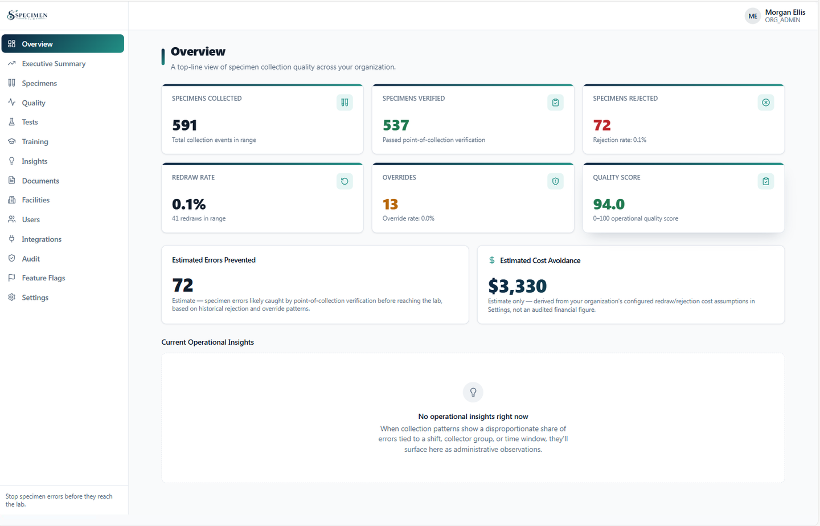Click the $3,330 cost avoidance figure
Image resolution: width=820 pixels, height=526 pixels.
pyautogui.click(x=517, y=286)
